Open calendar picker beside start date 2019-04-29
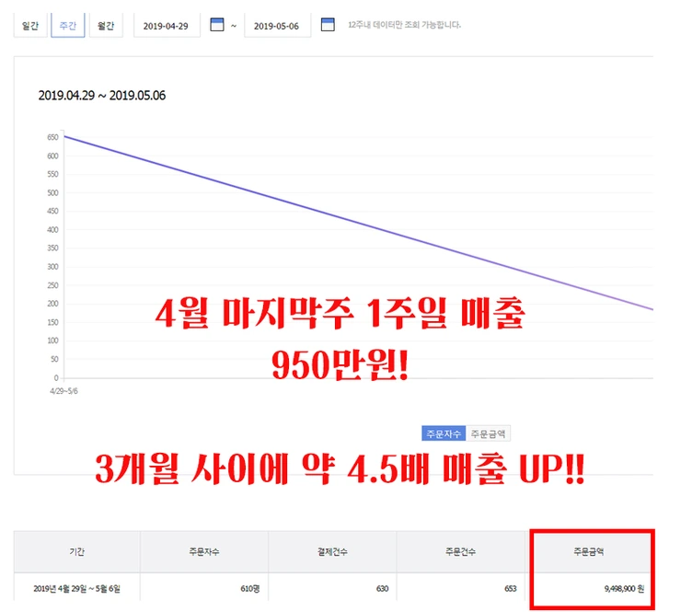Viewport: 681px width, 612px height. point(216,25)
